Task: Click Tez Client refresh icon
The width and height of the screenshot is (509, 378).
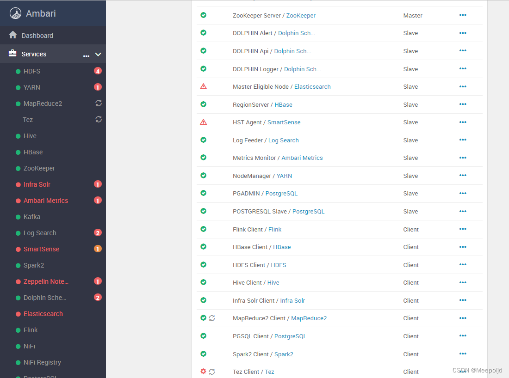Action: tap(212, 372)
